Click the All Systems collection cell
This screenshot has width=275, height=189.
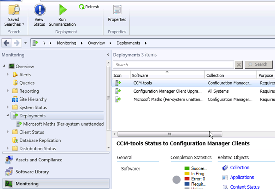point(218,91)
